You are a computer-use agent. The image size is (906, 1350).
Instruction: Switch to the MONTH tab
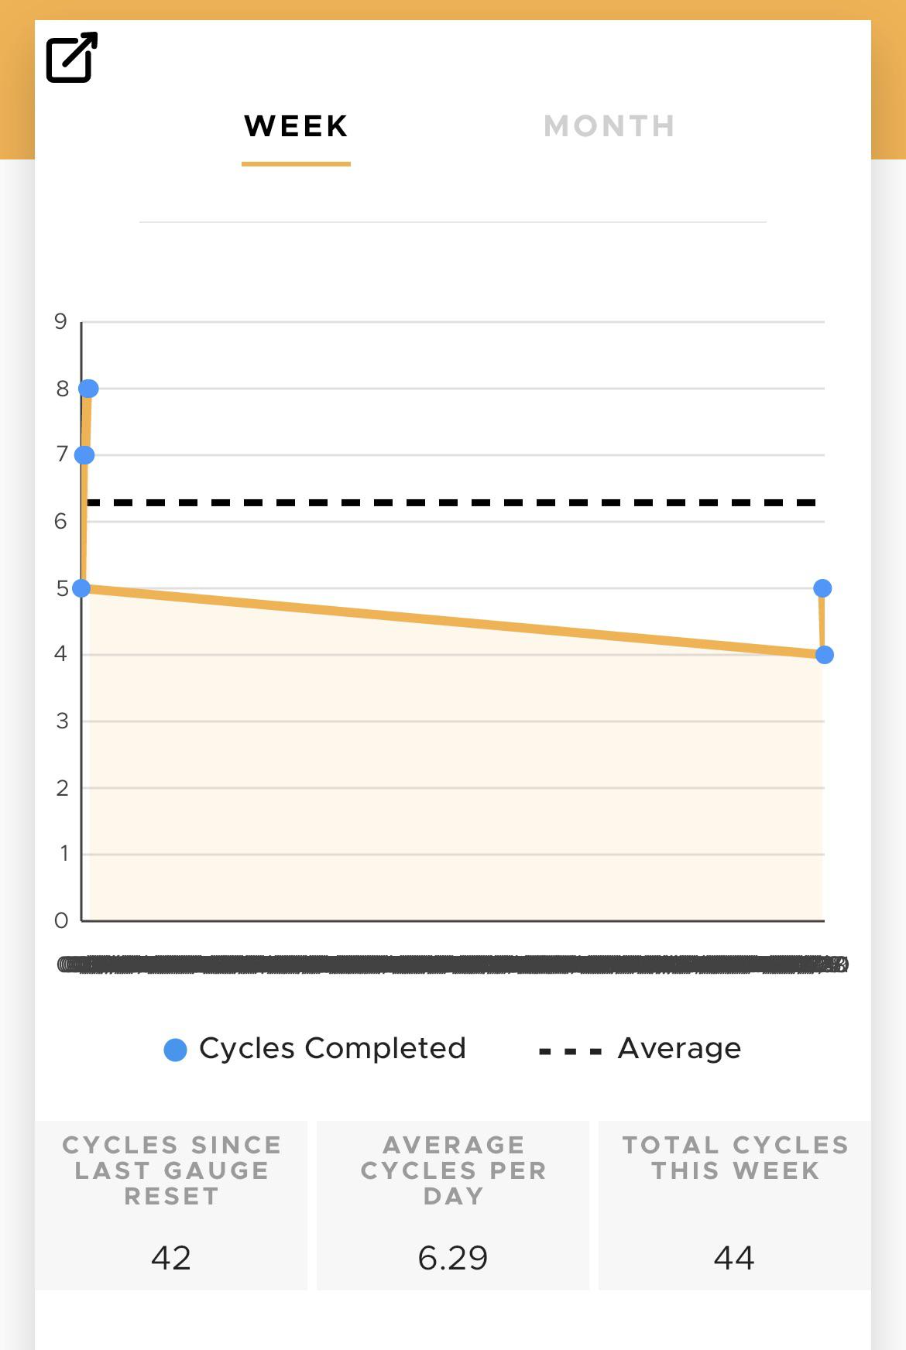pyautogui.click(x=609, y=126)
